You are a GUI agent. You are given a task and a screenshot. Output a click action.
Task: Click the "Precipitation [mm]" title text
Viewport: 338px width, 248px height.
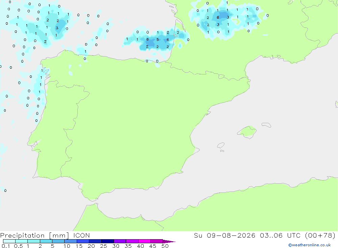[34, 235]
